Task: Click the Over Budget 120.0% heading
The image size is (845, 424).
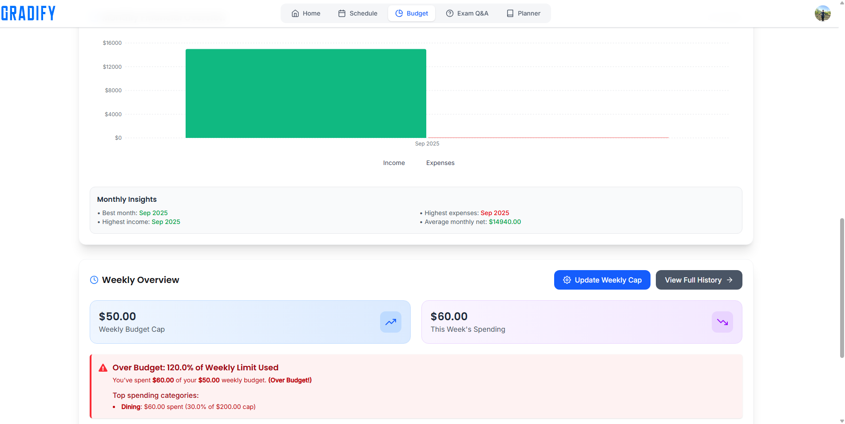Action: click(195, 368)
